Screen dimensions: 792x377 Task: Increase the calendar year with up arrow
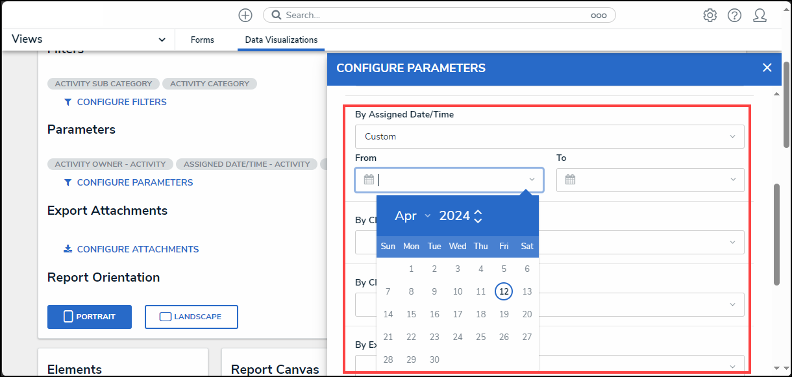[478, 212]
